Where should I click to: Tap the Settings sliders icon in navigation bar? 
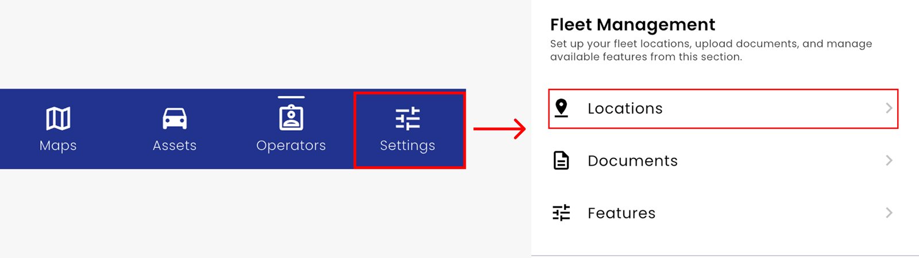click(408, 119)
